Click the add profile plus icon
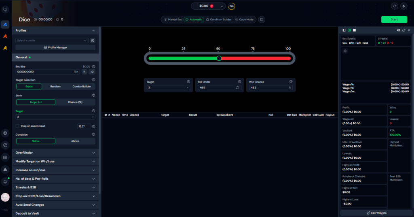Screen dimensions: 414x217 (93, 40)
